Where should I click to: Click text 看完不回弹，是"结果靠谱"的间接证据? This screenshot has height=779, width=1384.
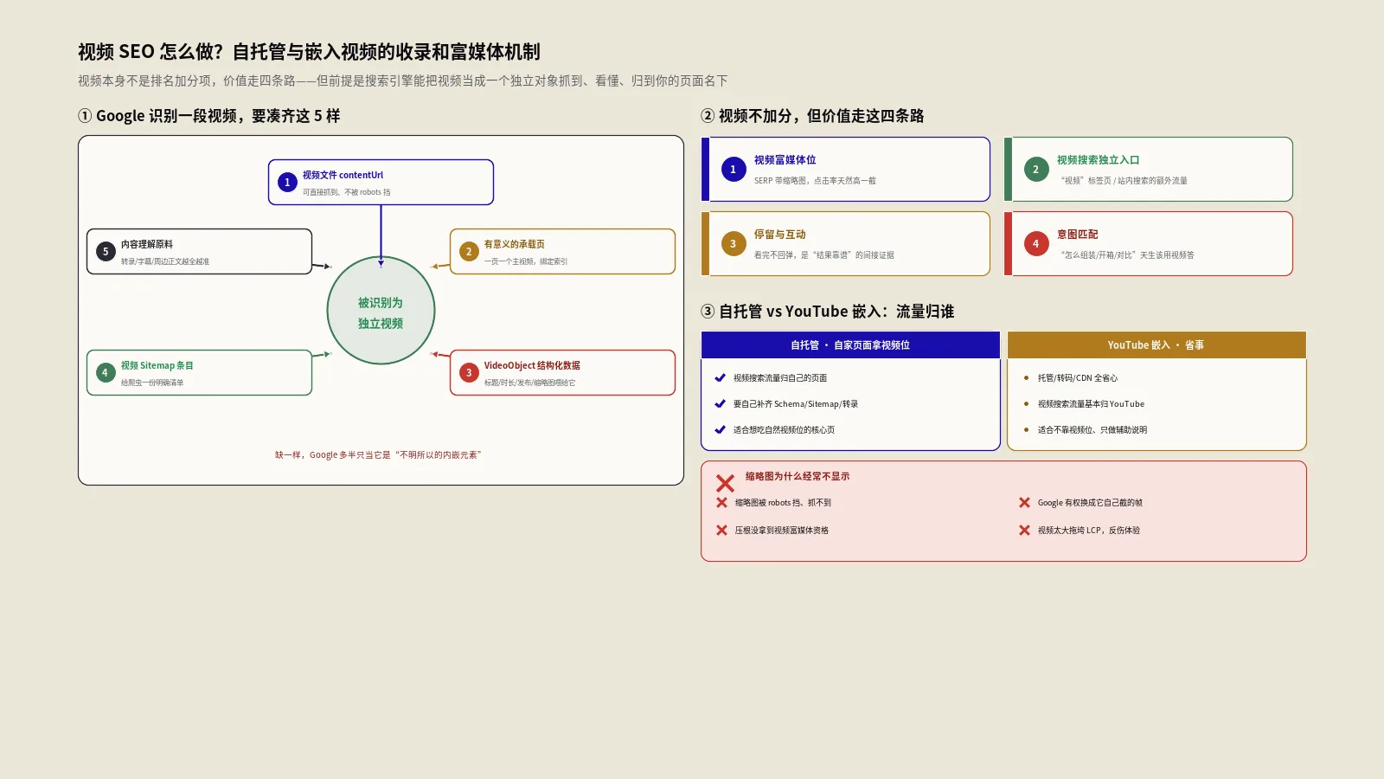point(824,255)
